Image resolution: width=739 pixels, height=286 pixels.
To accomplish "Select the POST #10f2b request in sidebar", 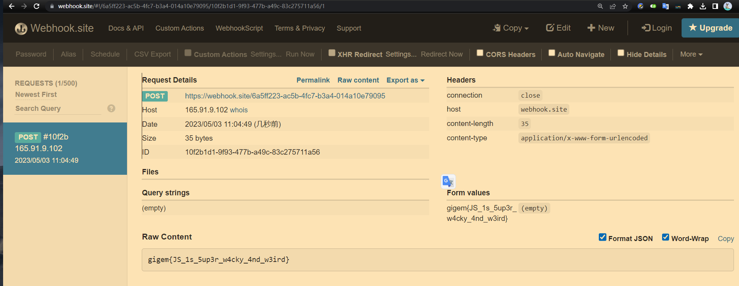I will click(65, 149).
